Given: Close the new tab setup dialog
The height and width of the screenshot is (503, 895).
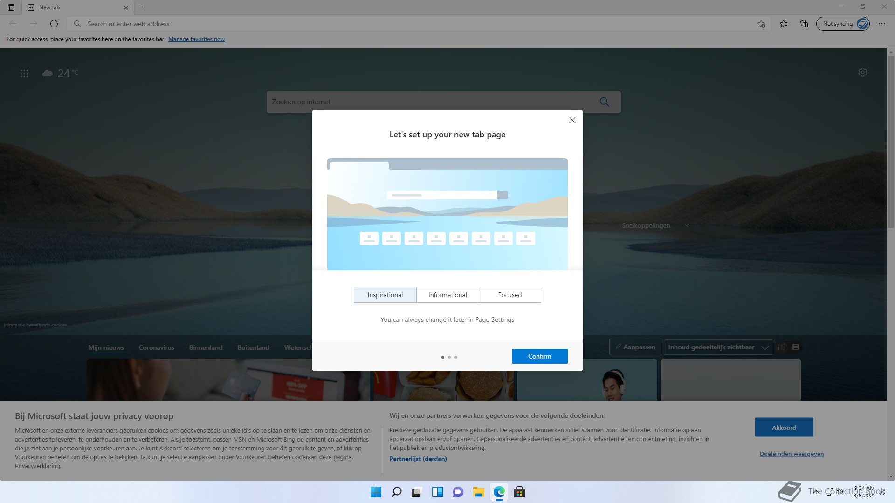Looking at the screenshot, I should point(572,120).
